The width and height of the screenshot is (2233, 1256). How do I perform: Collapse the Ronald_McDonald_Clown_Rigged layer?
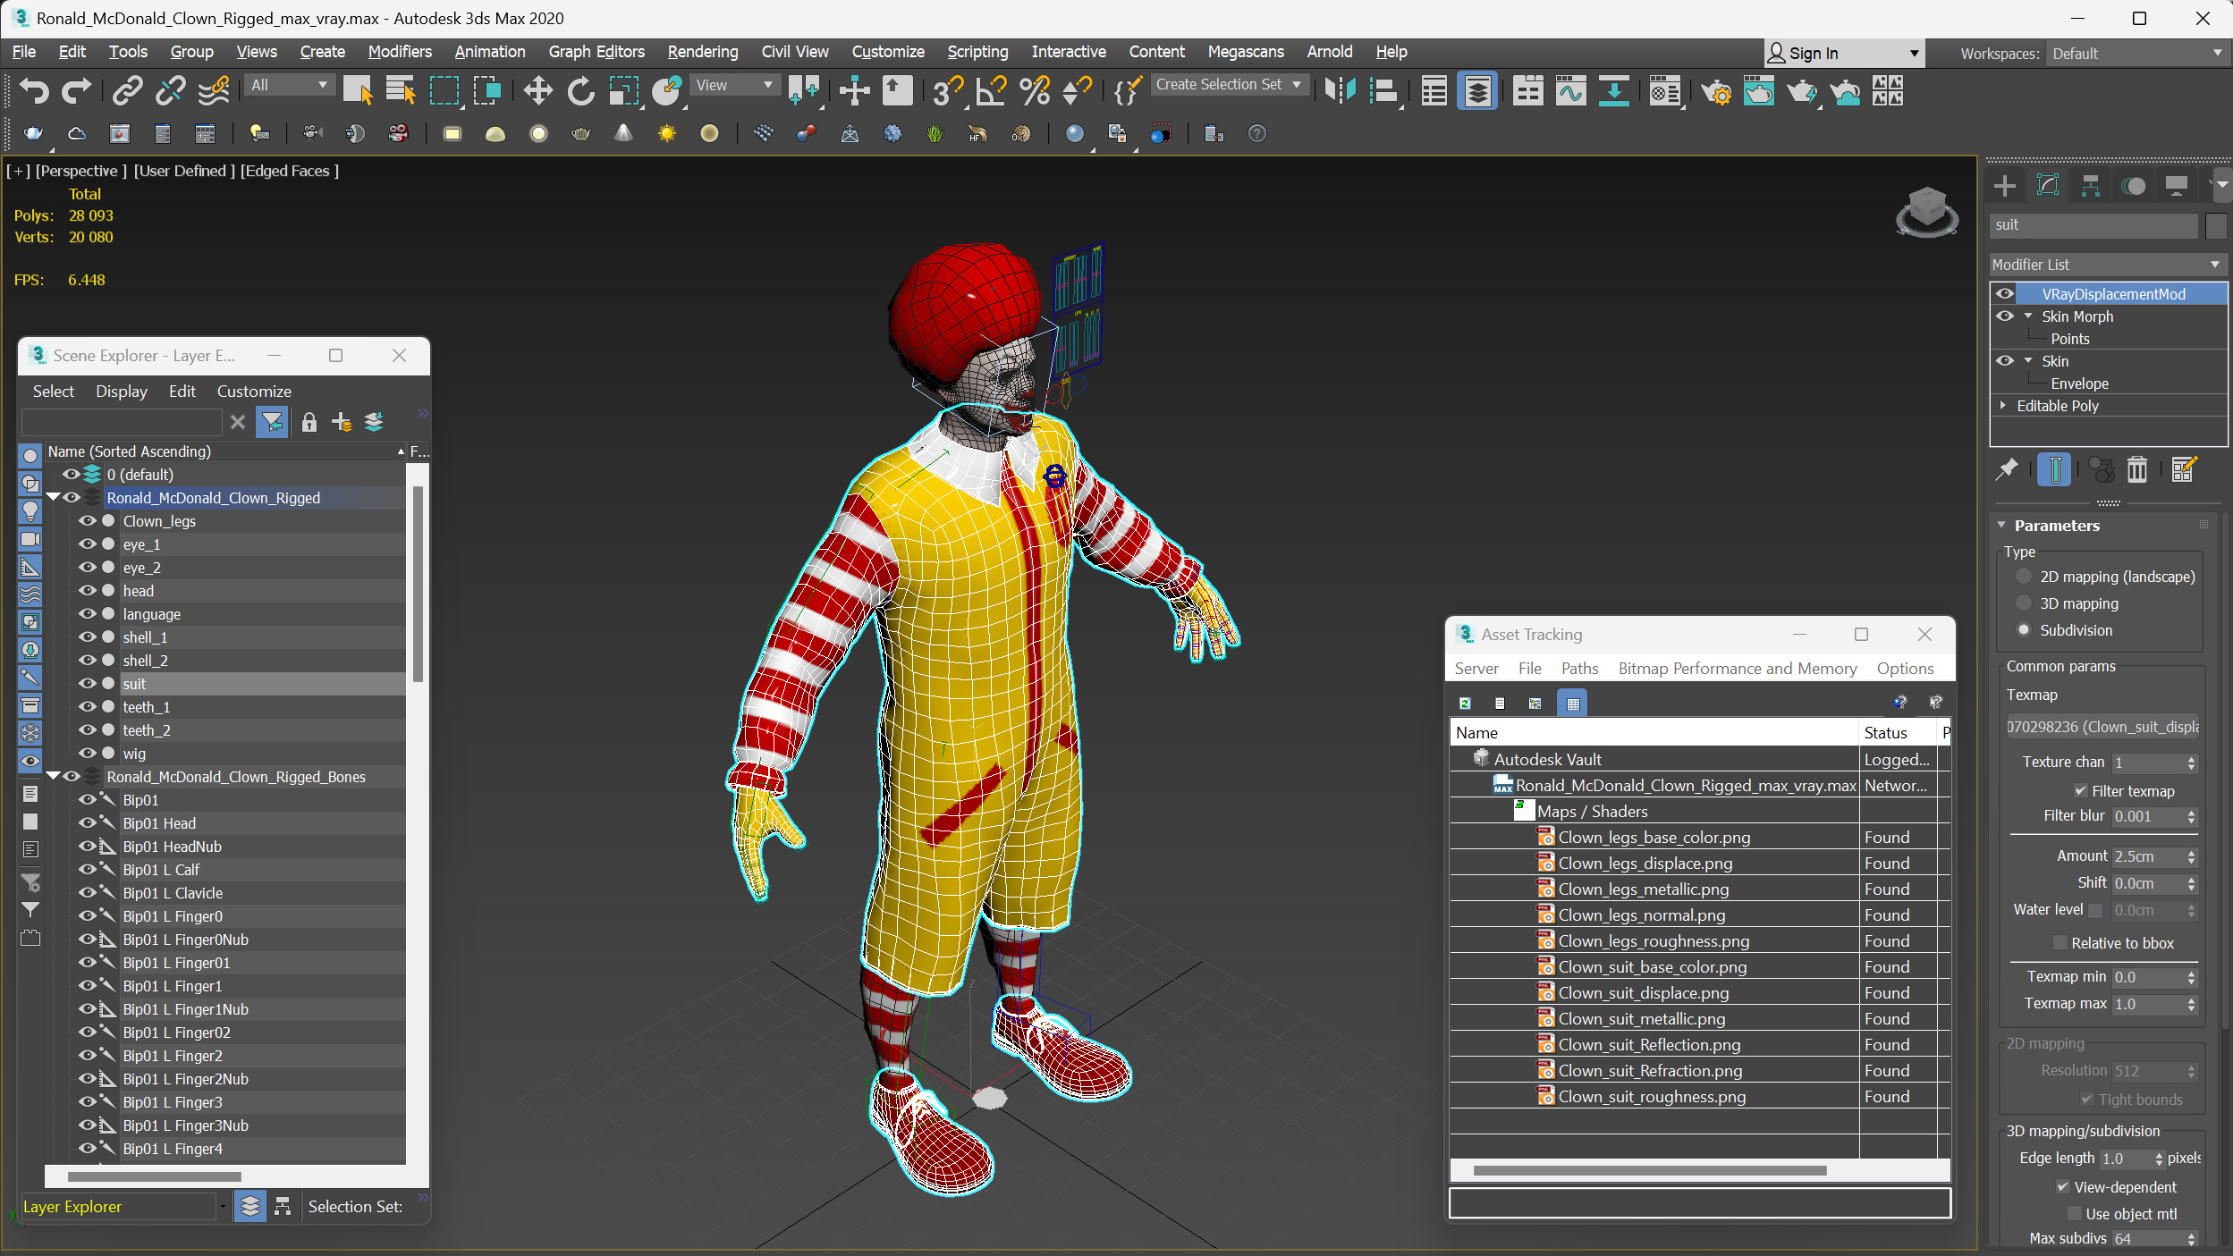[53, 497]
